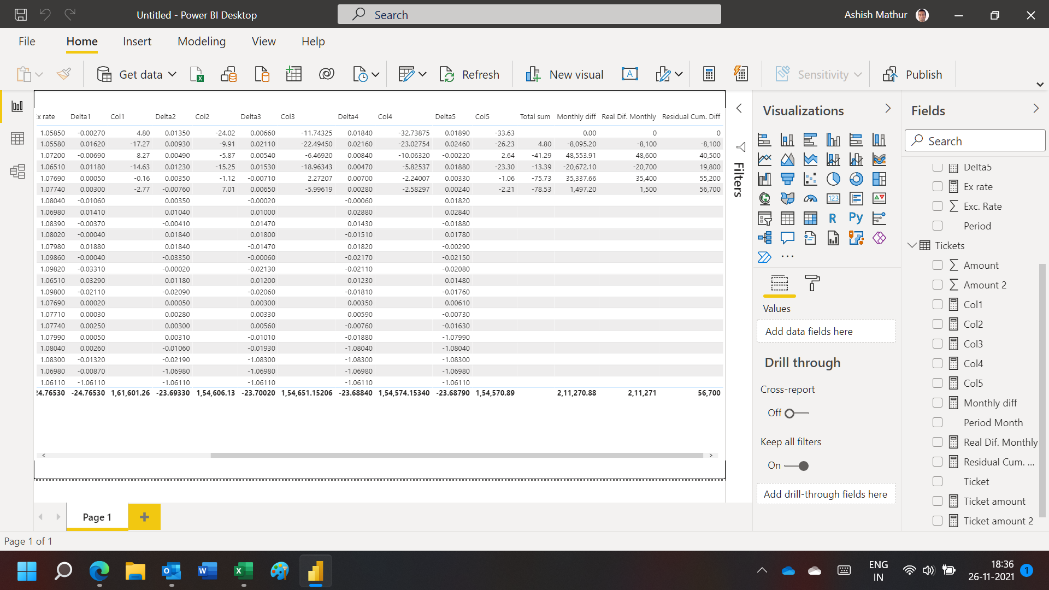
Task: Open the Format paint roller tab
Action: (812, 283)
